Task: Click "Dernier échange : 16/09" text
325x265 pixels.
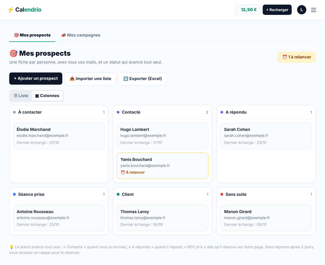Action: [x=142, y=224]
